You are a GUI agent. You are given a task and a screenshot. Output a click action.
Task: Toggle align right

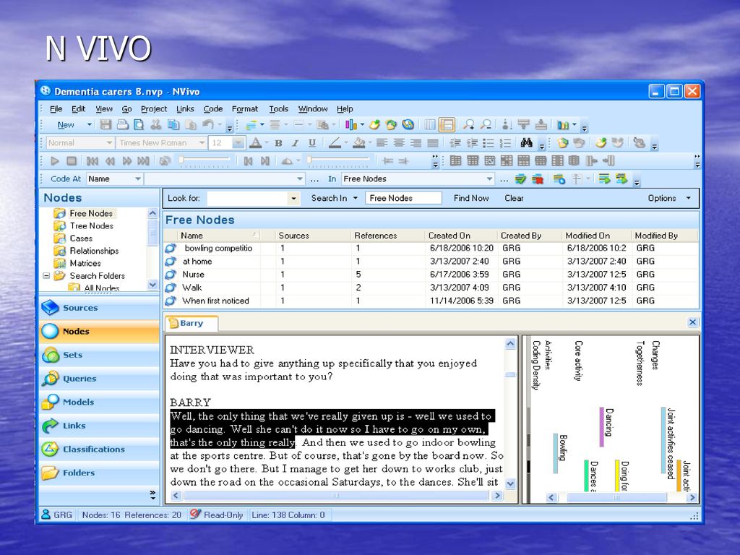click(416, 143)
